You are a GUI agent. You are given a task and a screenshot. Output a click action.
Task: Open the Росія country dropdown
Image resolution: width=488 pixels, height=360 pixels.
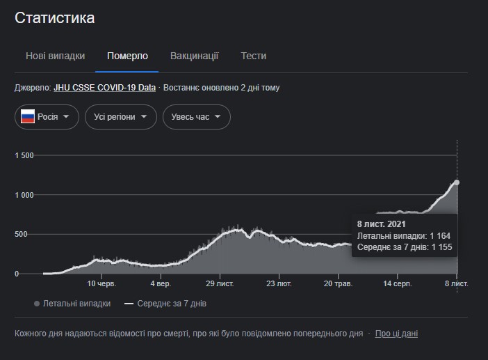(x=47, y=117)
